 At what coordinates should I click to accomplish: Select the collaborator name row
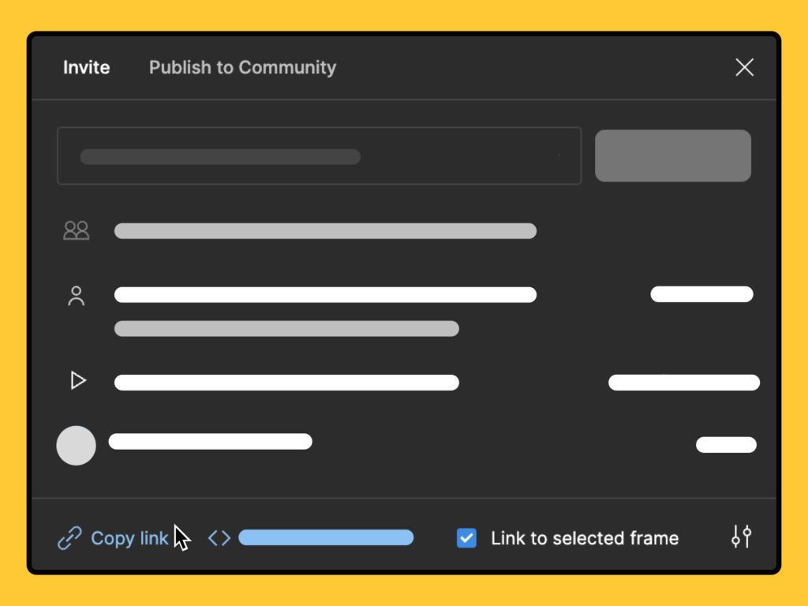[x=325, y=294]
